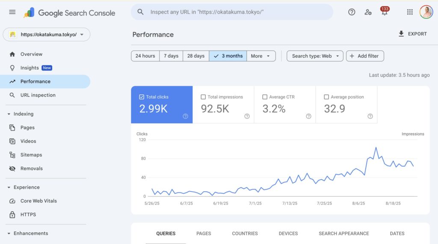This screenshot has height=244, width=438.
Task: Collapse the Experience section
Action: coord(9,187)
